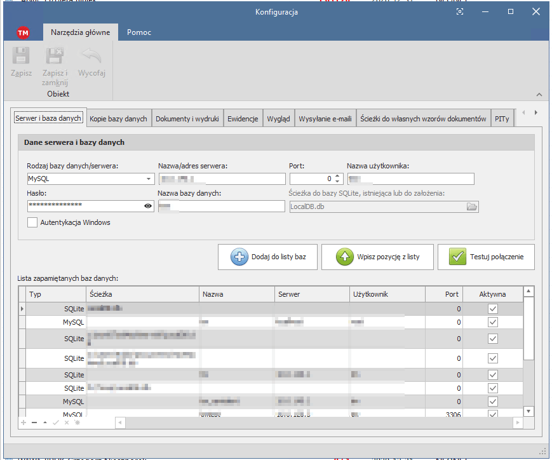Viewport: 552px width, 460px height.
Task: Show the password using the eye icon
Action: [148, 206]
